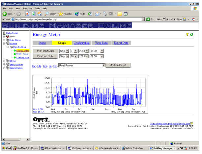Click the Home icon in toolbar

tap(40, 14)
